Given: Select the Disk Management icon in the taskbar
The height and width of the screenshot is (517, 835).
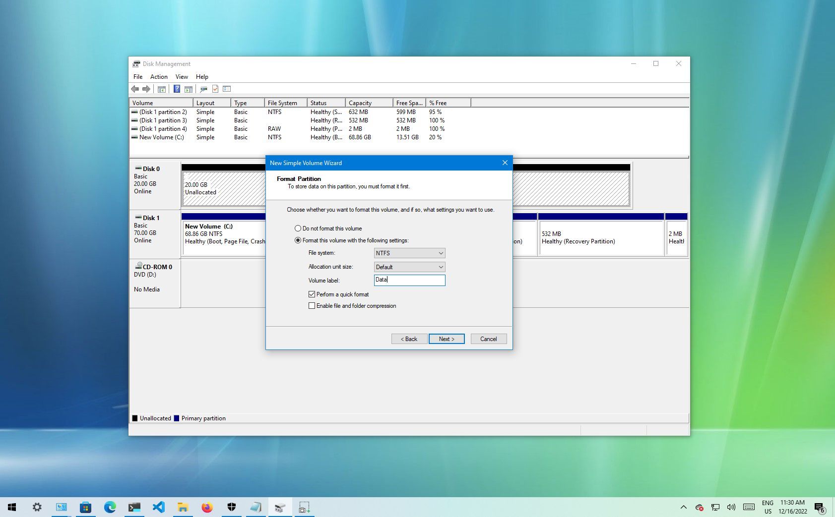Looking at the screenshot, I should (x=280, y=507).
